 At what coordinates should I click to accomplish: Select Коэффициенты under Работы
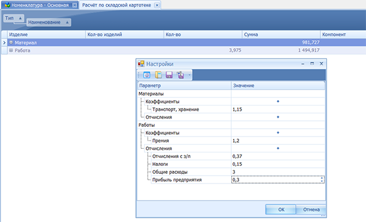162,133
